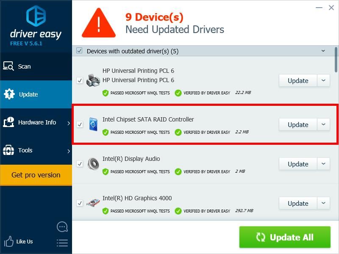Screen dimensions: 339x254
Task: Click the Tools toolbox icon
Action: click(8, 150)
